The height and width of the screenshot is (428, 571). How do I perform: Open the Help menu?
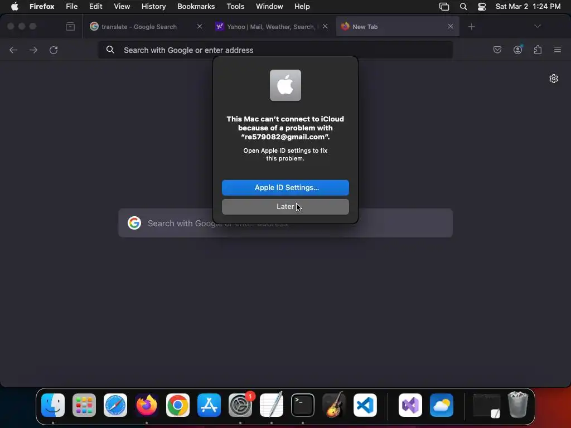[302, 6]
